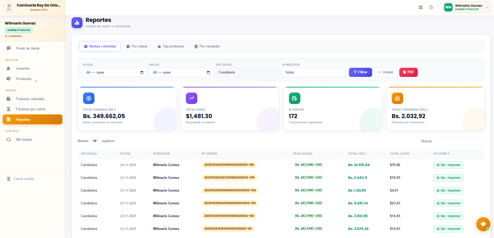The image size is (494, 238).
Task: Click the Limpiar button
Action: [386, 72]
